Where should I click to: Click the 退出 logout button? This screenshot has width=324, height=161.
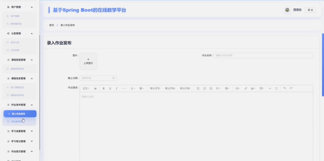click(310, 10)
